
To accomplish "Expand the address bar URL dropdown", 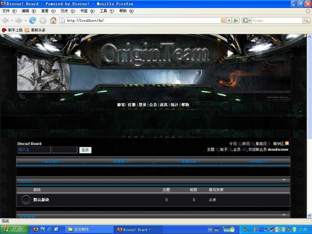I will [x=229, y=20].
